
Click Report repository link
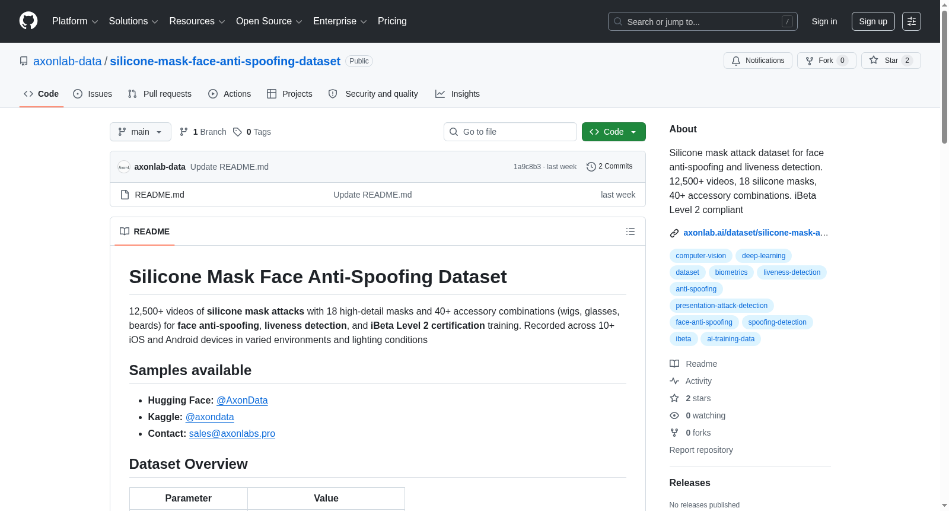(x=701, y=450)
